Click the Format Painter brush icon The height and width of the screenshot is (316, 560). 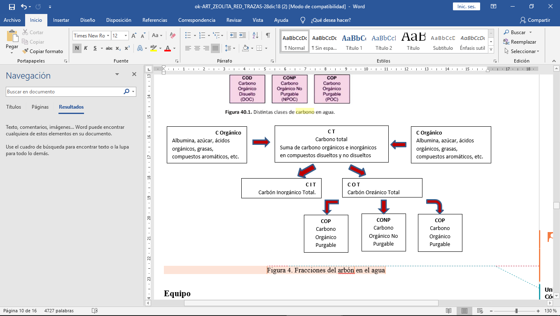tap(25, 51)
